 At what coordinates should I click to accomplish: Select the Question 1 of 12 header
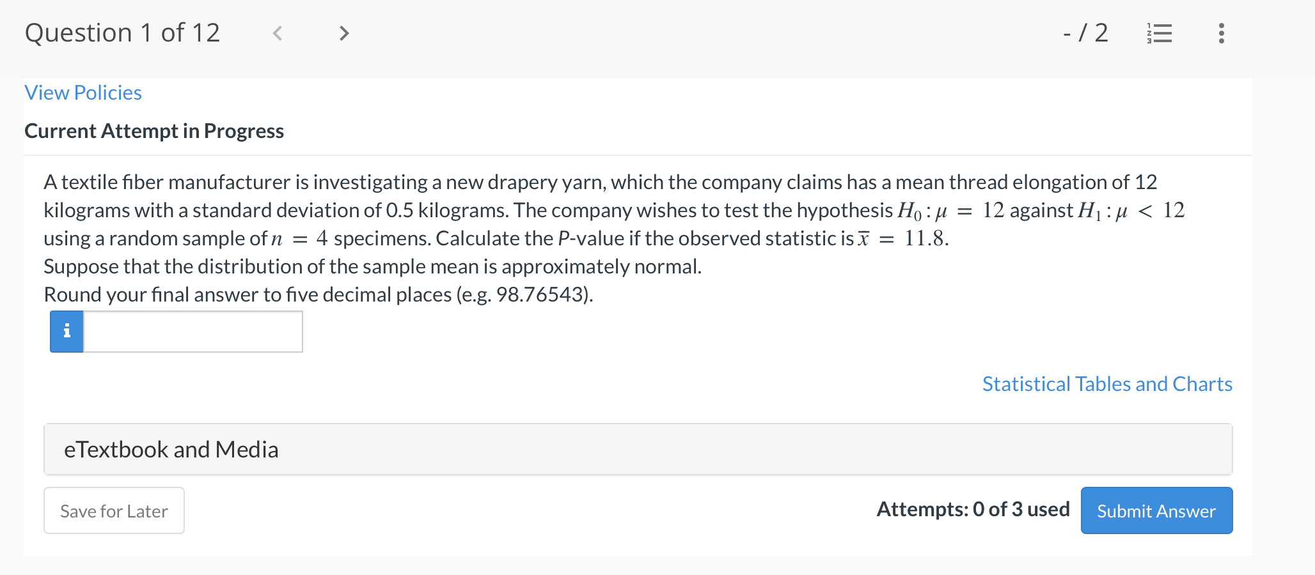122,33
